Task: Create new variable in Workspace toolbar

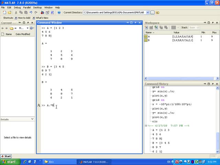Action: (x=146, y=27)
